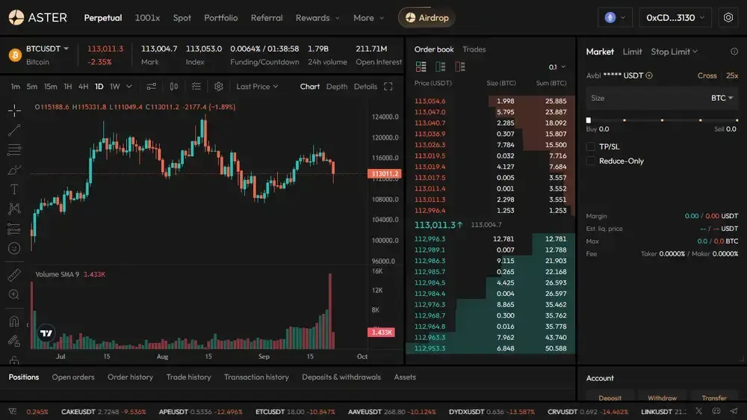Select the chart patterns tool
The width and height of the screenshot is (747, 420).
pos(14,209)
